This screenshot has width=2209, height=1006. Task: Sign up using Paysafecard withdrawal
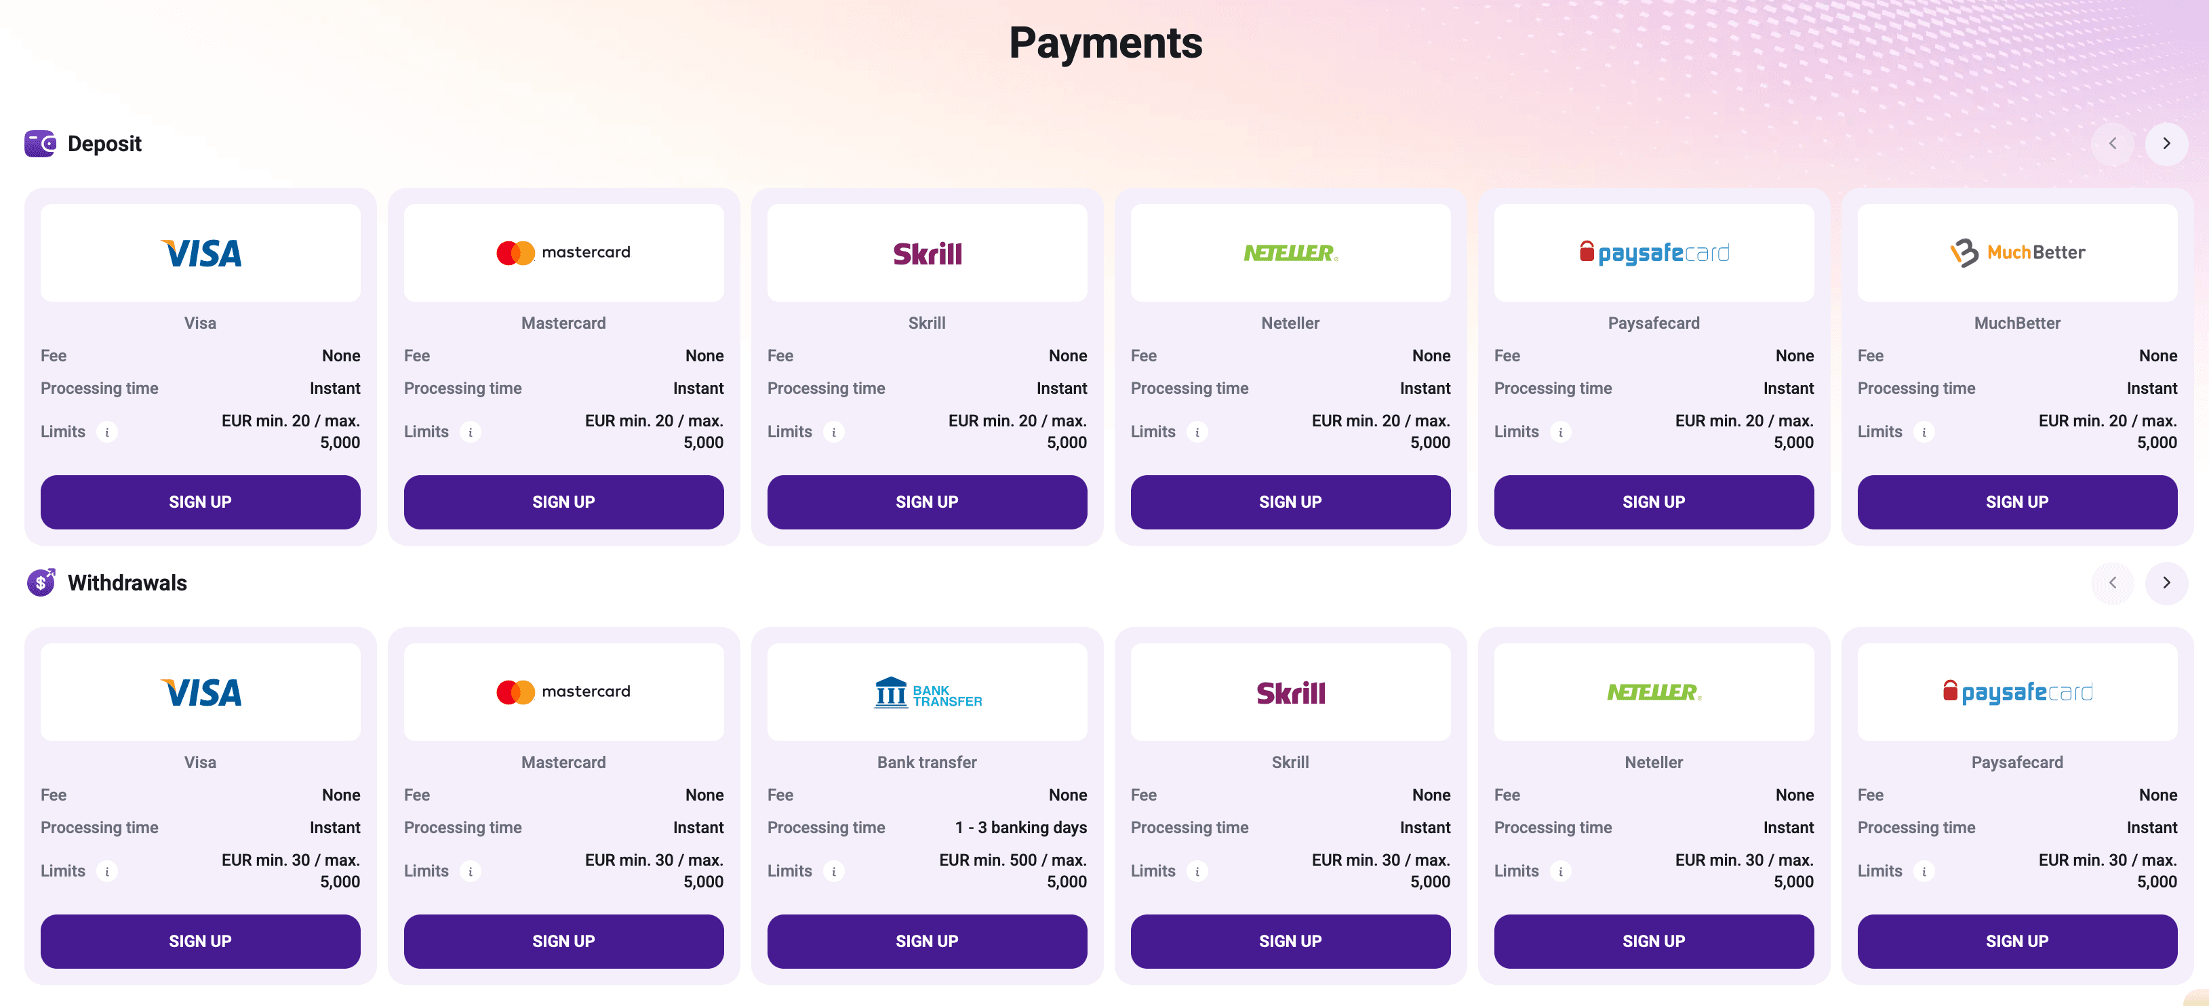coord(2017,941)
